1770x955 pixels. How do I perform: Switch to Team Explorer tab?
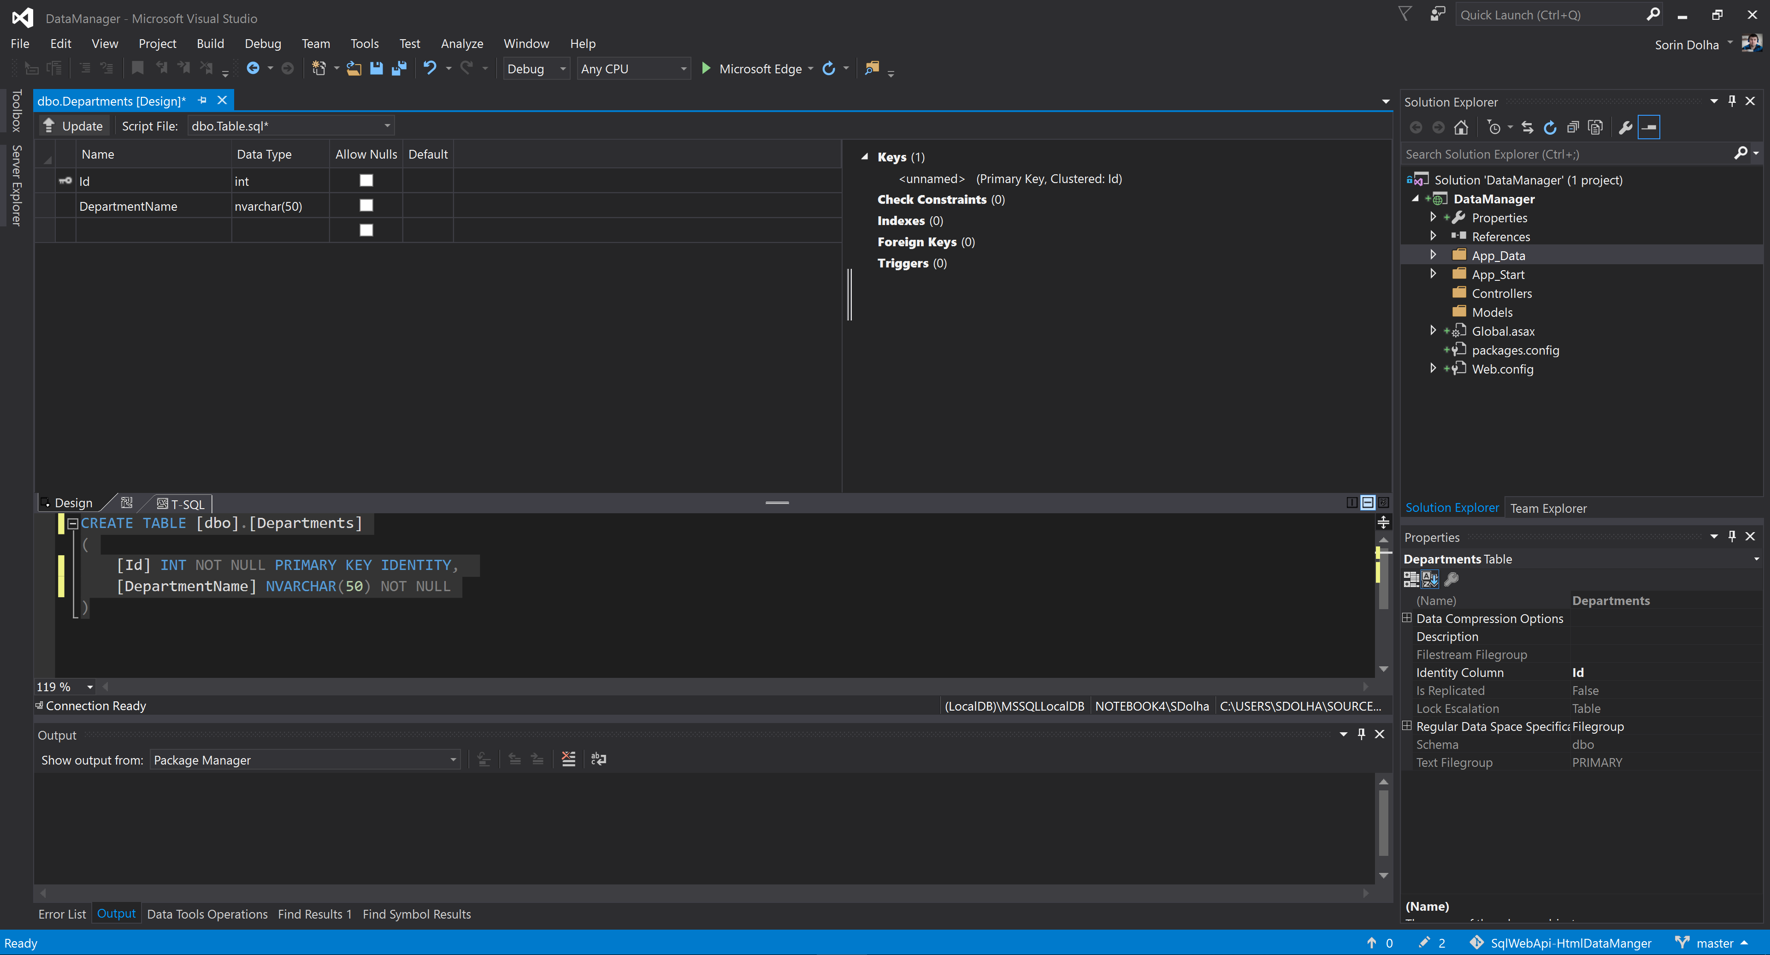pyautogui.click(x=1548, y=508)
